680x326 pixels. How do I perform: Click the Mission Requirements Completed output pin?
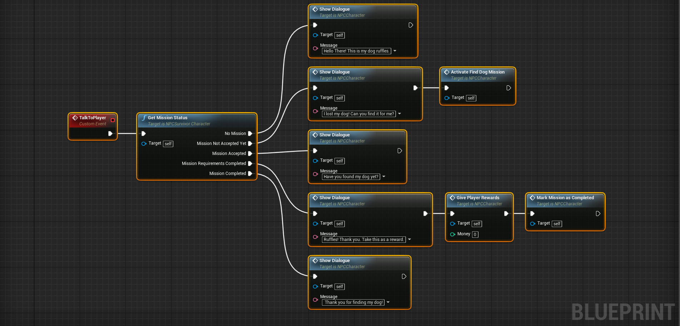250,164
